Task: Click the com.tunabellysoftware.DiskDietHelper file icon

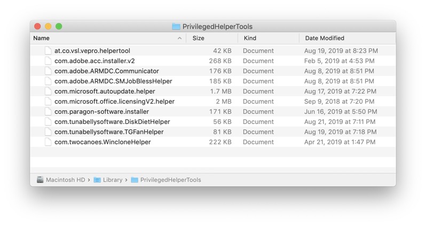Action: (x=48, y=122)
